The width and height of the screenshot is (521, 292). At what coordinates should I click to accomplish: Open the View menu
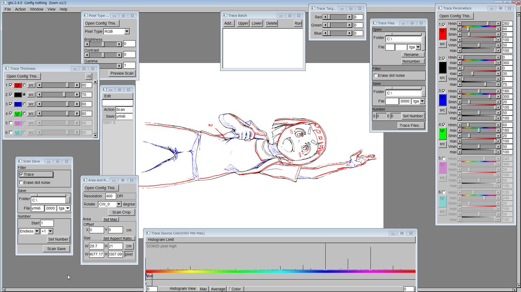[51, 9]
